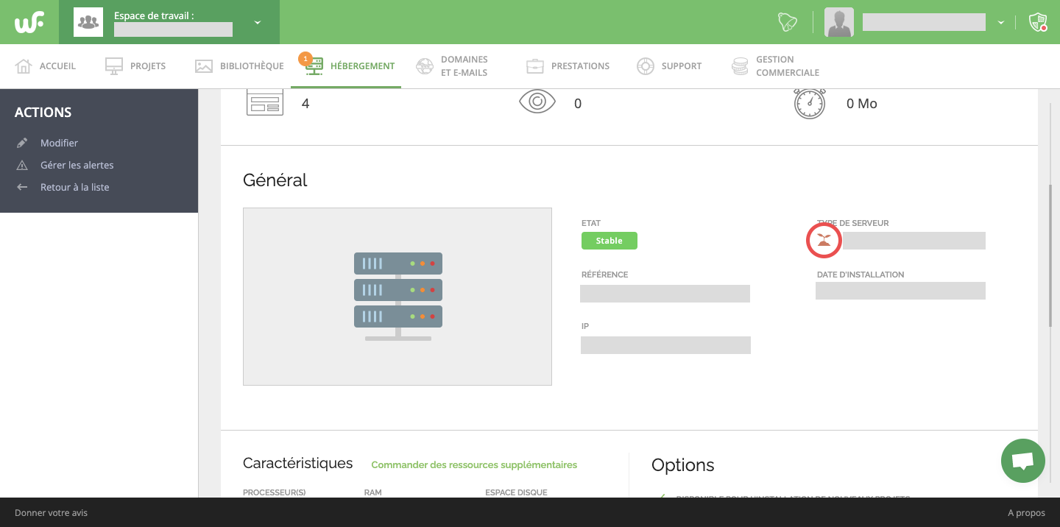Open the chat bubble button
Image resolution: width=1060 pixels, height=527 pixels.
(x=1023, y=461)
